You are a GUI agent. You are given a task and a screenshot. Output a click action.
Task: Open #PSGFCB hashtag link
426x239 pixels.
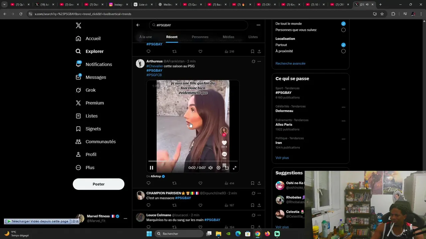coord(154,75)
